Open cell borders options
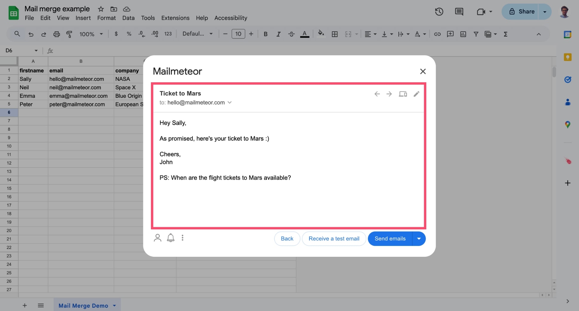 point(335,34)
